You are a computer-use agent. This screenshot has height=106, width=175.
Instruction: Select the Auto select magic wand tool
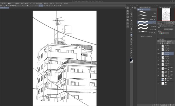[131, 21]
